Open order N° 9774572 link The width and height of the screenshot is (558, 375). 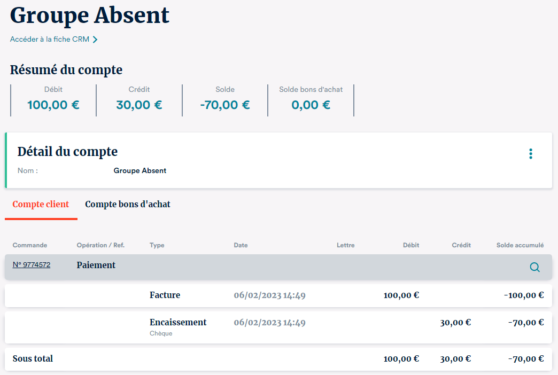point(32,264)
